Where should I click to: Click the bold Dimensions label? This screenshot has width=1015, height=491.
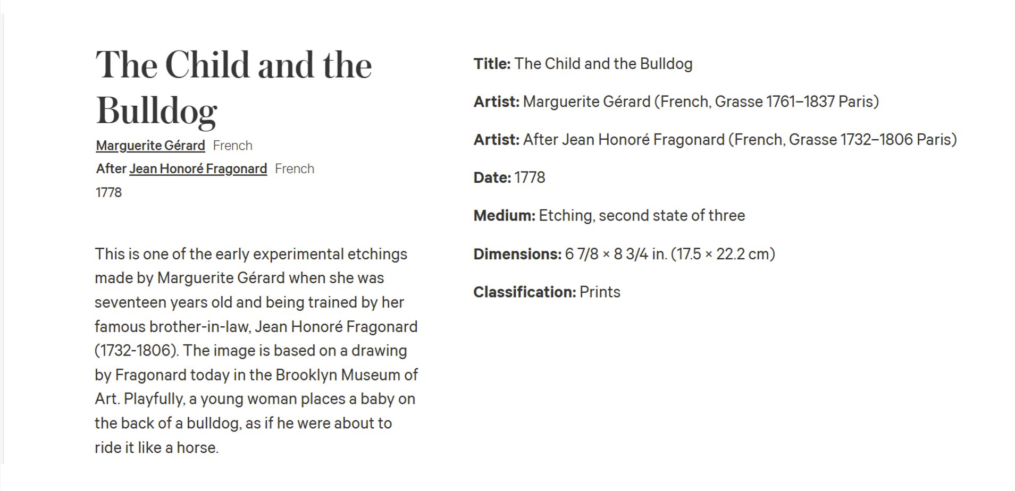tap(517, 254)
